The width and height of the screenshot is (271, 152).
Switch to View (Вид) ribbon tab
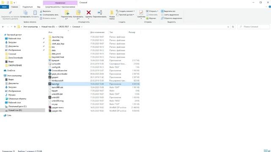[39, 7]
